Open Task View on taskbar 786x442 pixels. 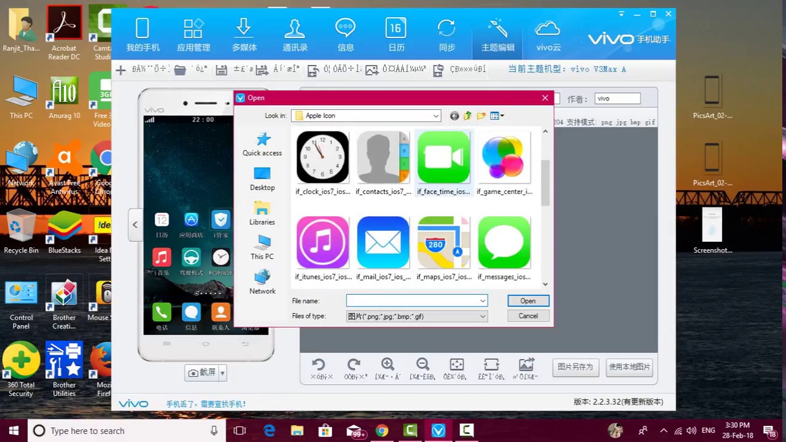click(x=240, y=430)
